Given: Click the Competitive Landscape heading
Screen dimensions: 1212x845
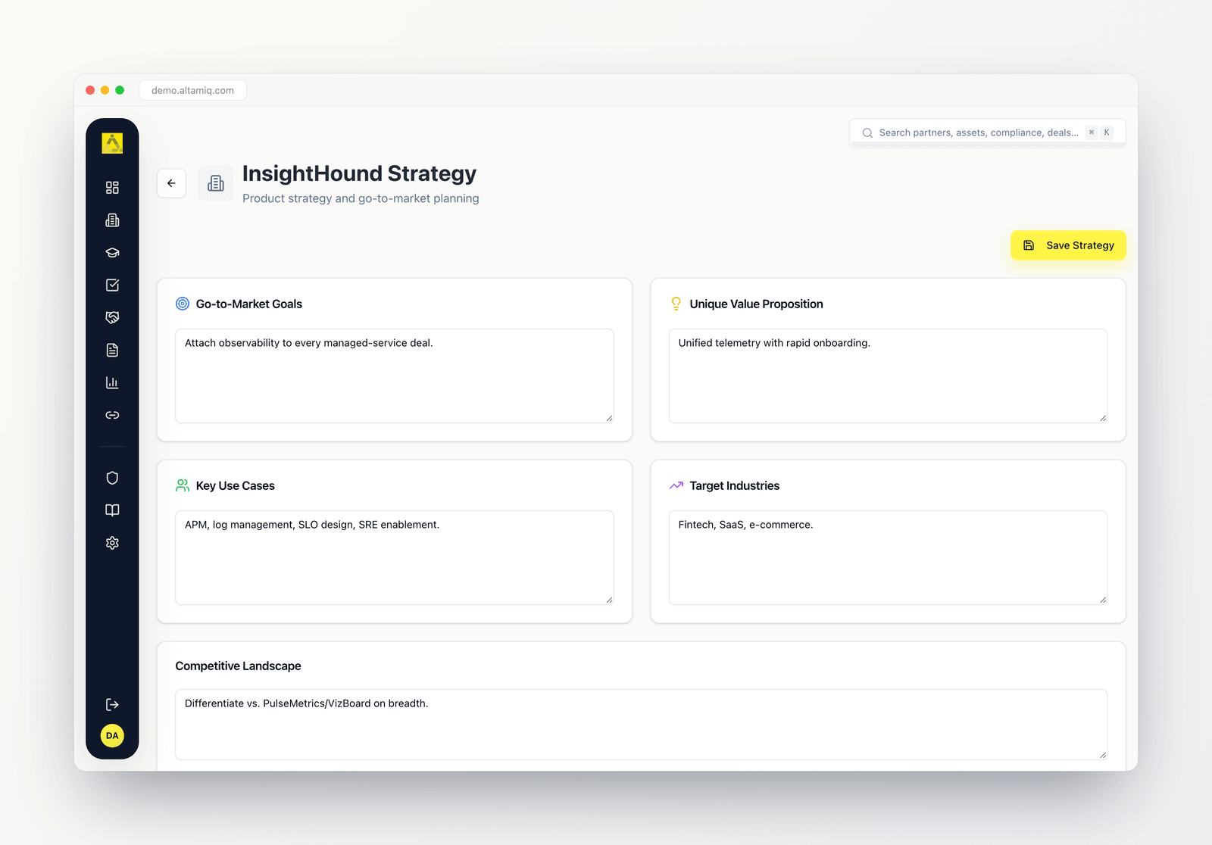Looking at the screenshot, I should point(238,666).
